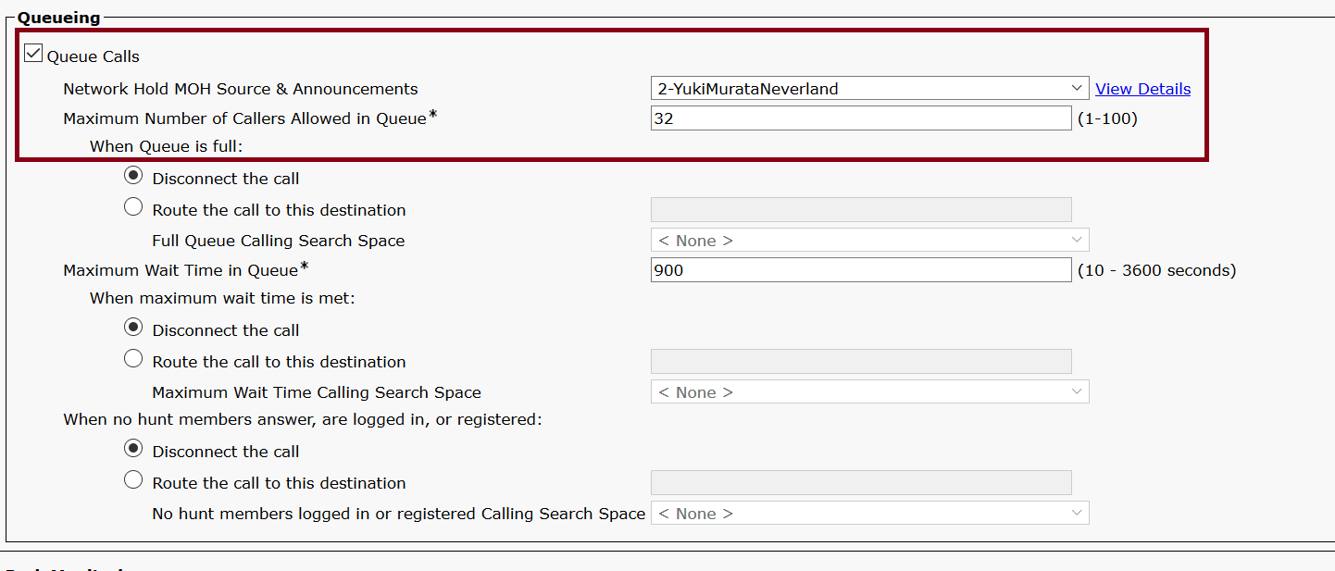Select Disconnect the call when maximum wait time met
This screenshot has width=1335, height=571.
(x=133, y=327)
